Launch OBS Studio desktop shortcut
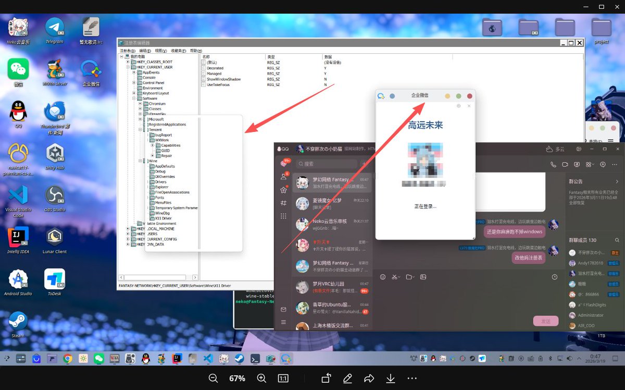This screenshot has width=625, height=390. coord(55,199)
